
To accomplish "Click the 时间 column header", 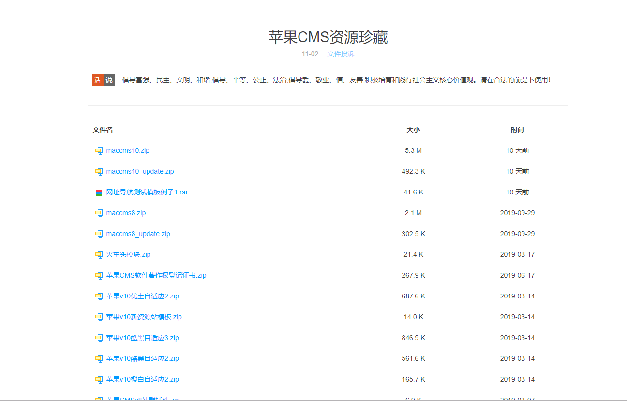I will coord(518,130).
